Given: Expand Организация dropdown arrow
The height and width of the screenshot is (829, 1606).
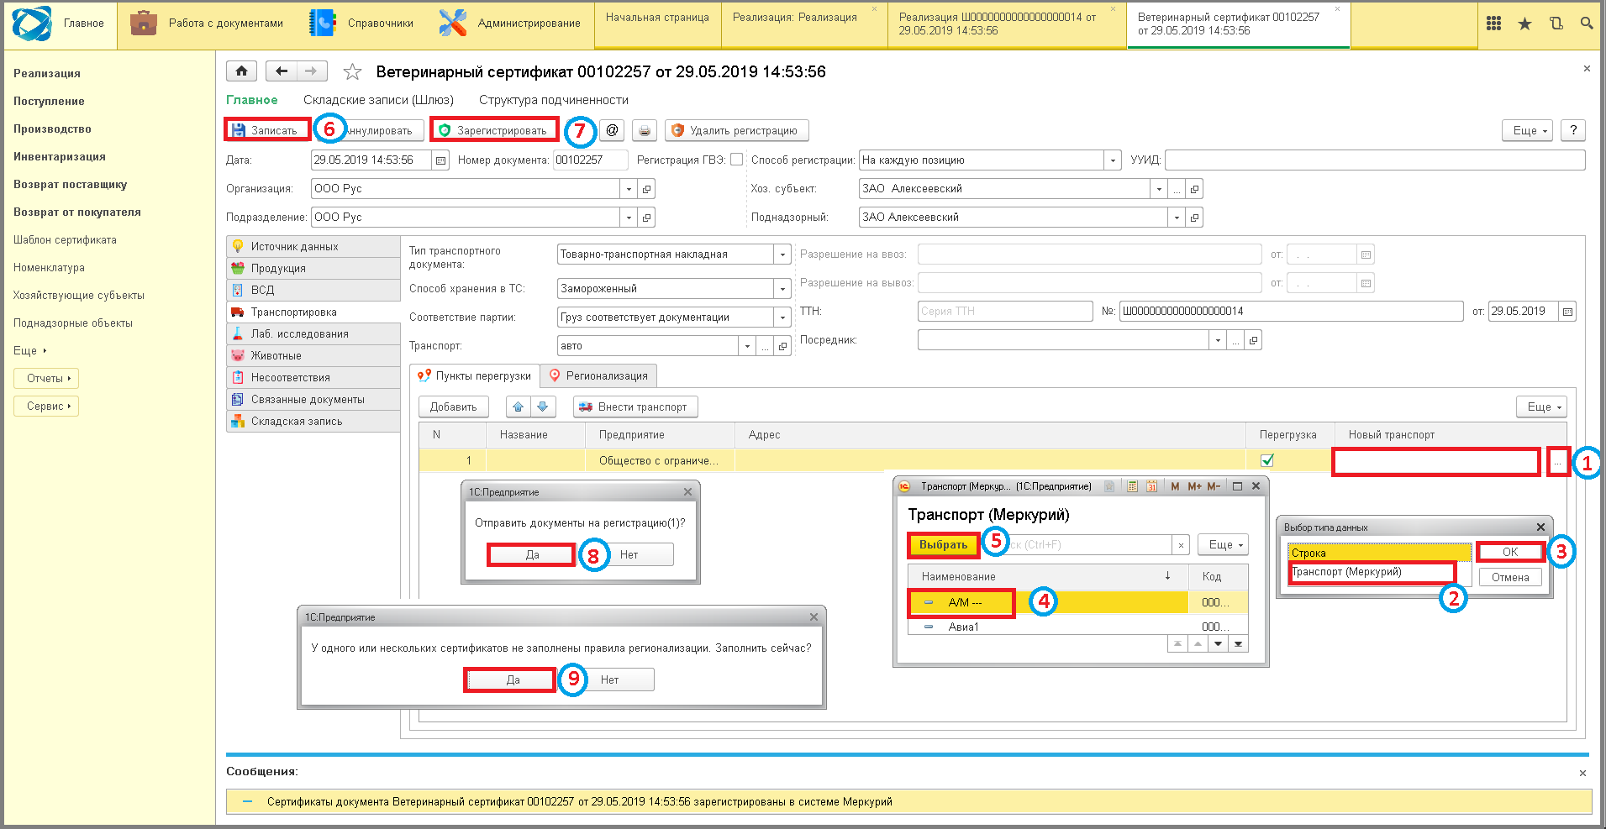Looking at the screenshot, I should click(x=629, y=189).
